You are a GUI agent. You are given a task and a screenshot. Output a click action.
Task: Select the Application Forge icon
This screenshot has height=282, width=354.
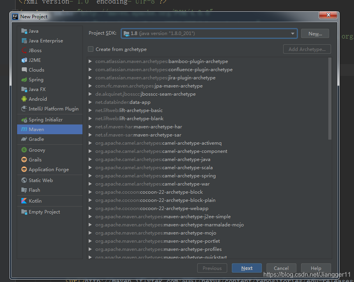pos(24,169)
